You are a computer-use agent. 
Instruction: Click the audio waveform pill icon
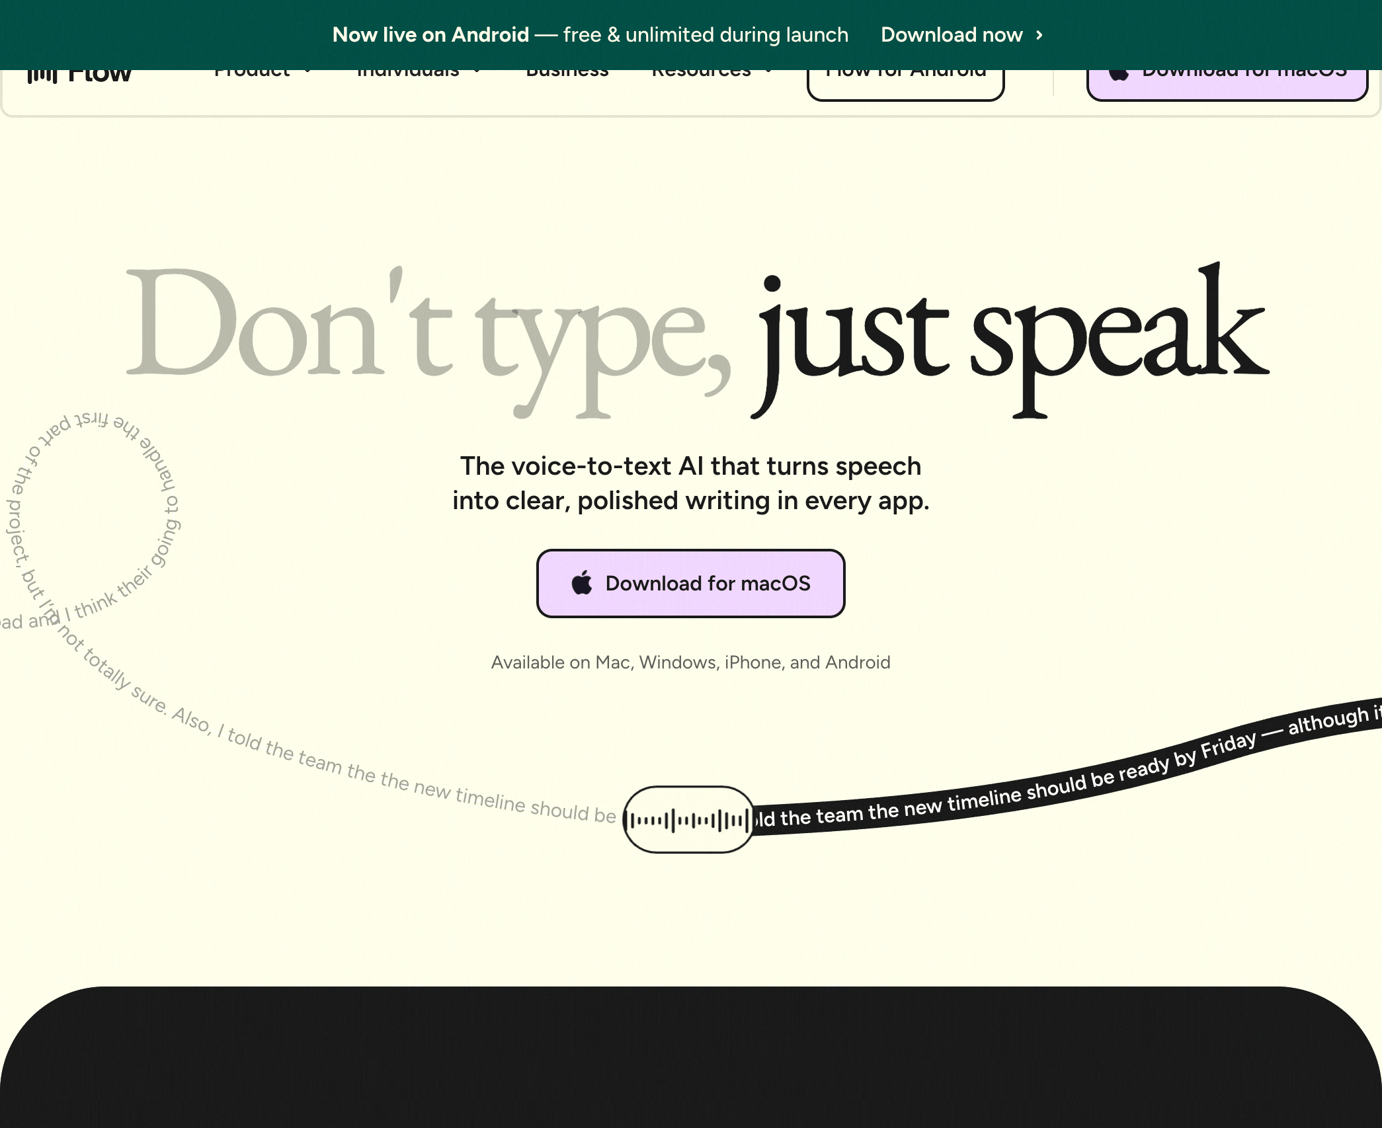688,820
